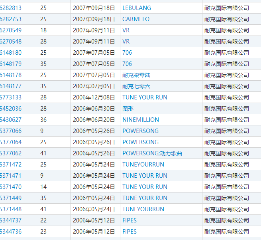261x240 pixels.
Task: Click FIPES in row 5344736
Action: [x=130, y=232]
